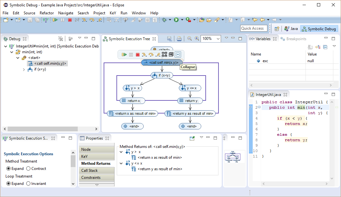Screen dimensions: 341x197
Task: Select Contract for Method Treatment
Action: coord(28,169)
